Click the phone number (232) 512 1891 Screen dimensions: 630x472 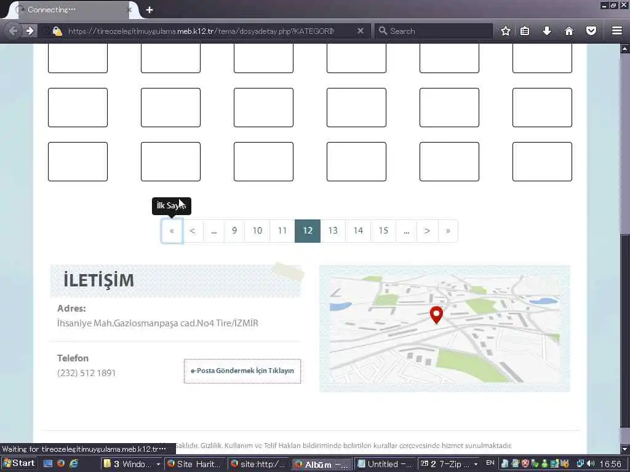[86, 373]
